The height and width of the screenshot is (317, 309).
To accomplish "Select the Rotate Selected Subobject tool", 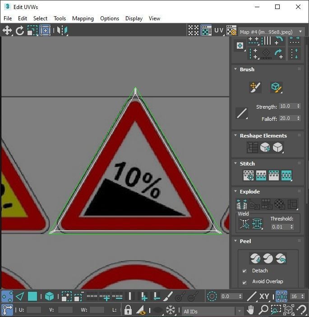I will (20, 31).
